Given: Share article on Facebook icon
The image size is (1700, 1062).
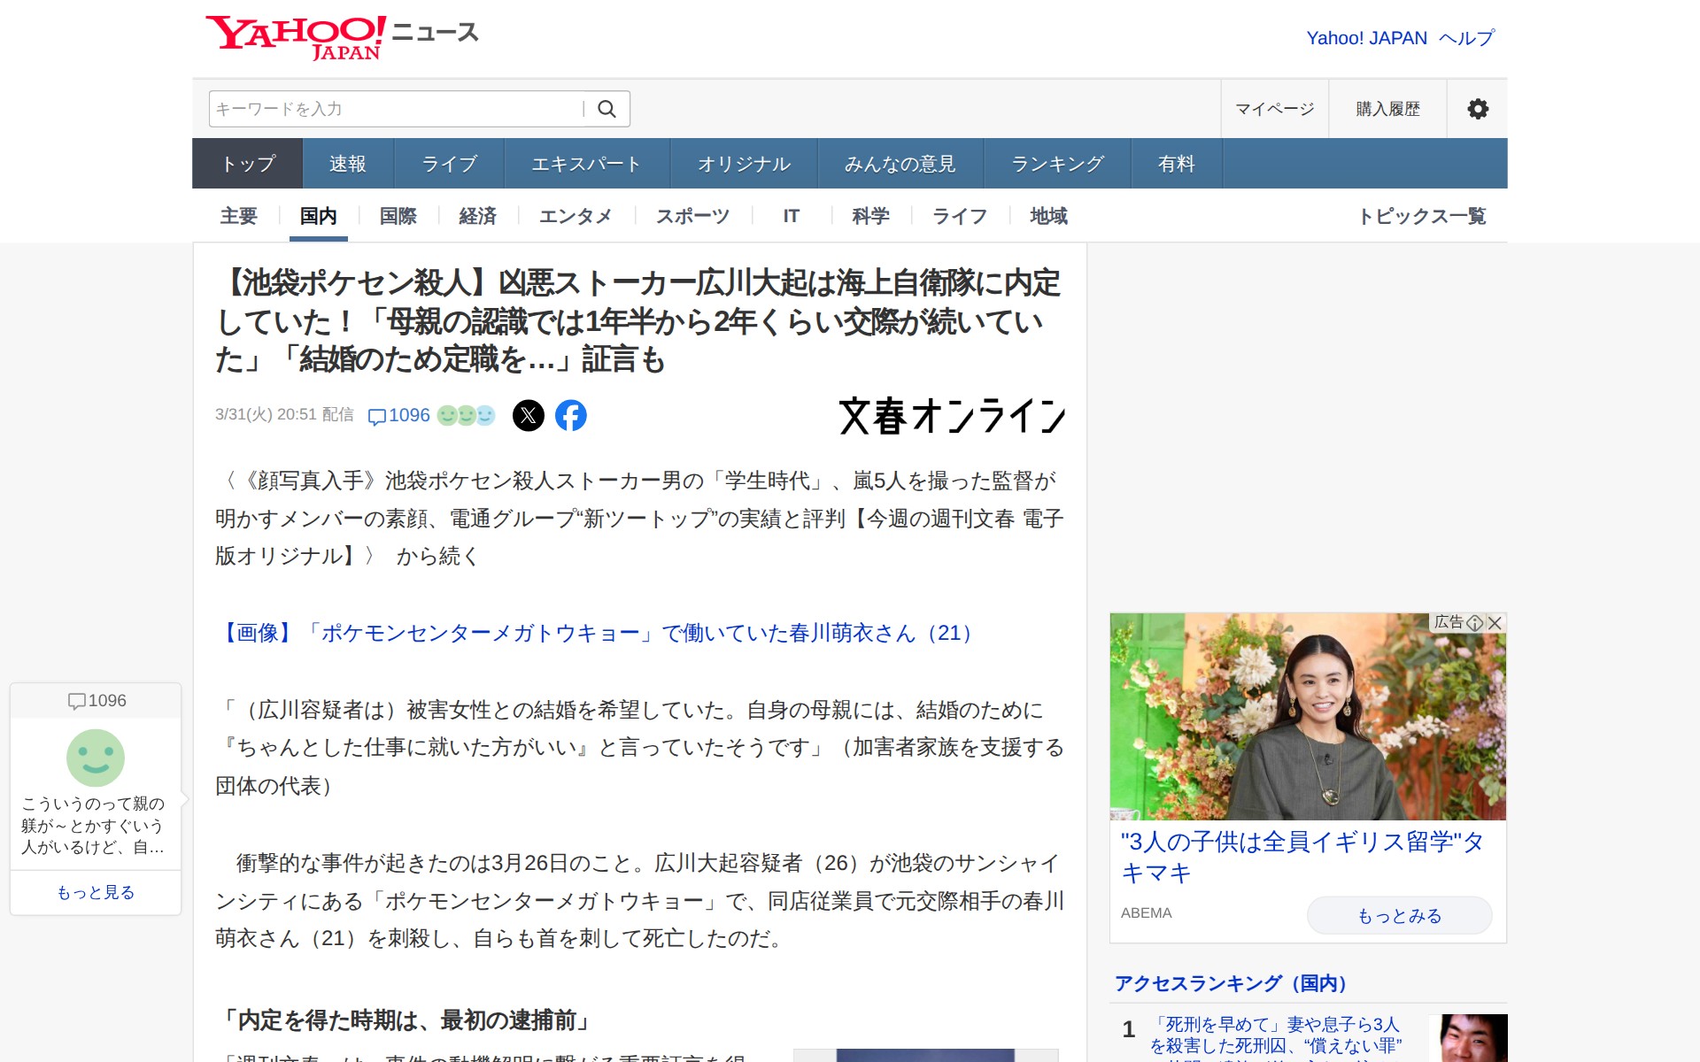Looking at the screenshot, I should click(571, 415).
